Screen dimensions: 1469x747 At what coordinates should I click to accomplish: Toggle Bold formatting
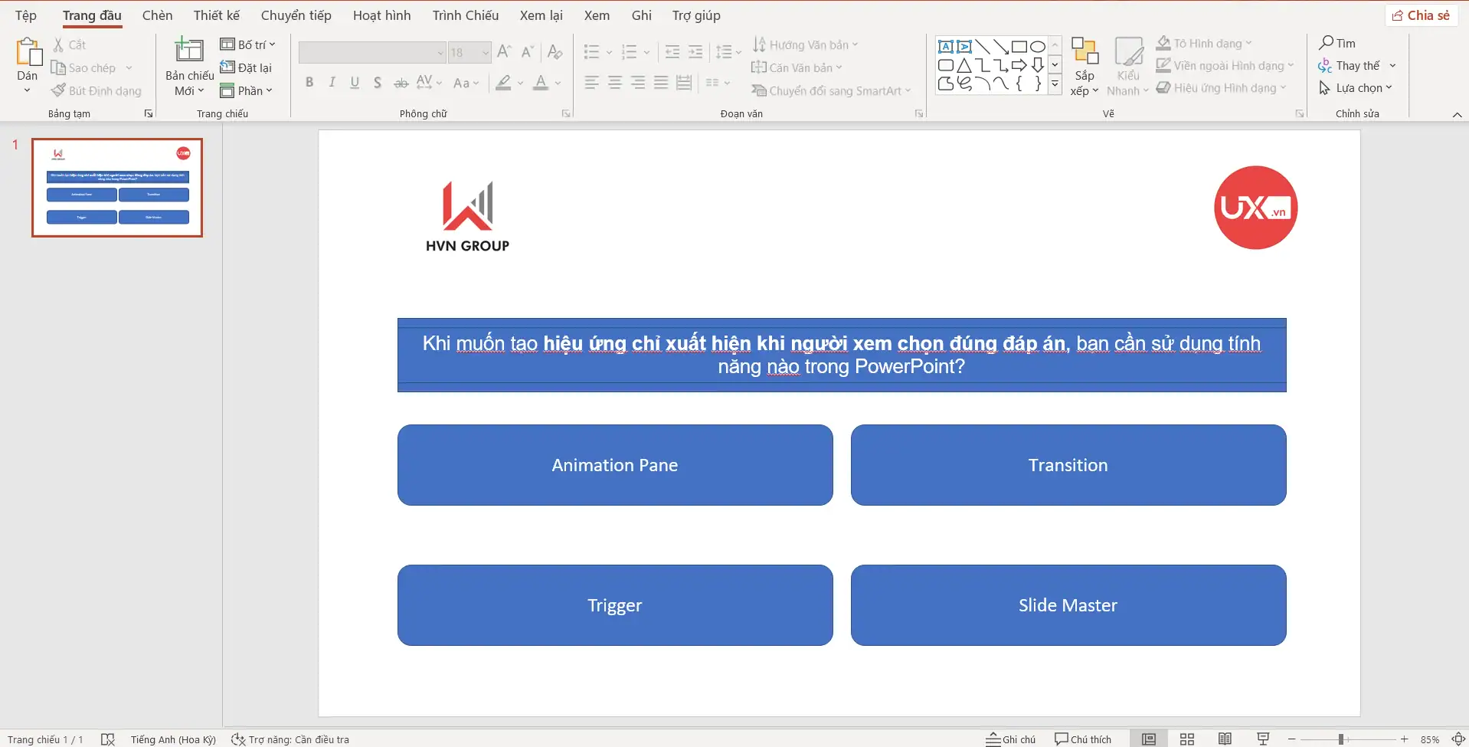tap(309, 83)
